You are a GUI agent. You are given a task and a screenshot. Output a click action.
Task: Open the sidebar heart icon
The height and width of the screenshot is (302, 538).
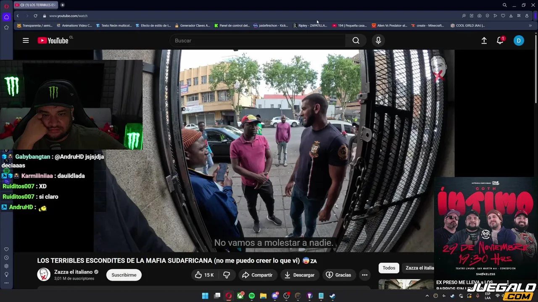point(6,249)
